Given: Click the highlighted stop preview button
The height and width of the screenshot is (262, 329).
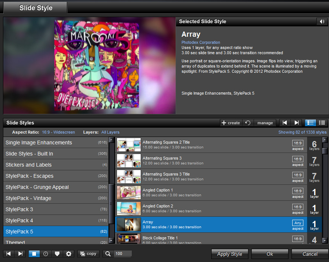Looking at the screenshot, I should pos(34,253).
